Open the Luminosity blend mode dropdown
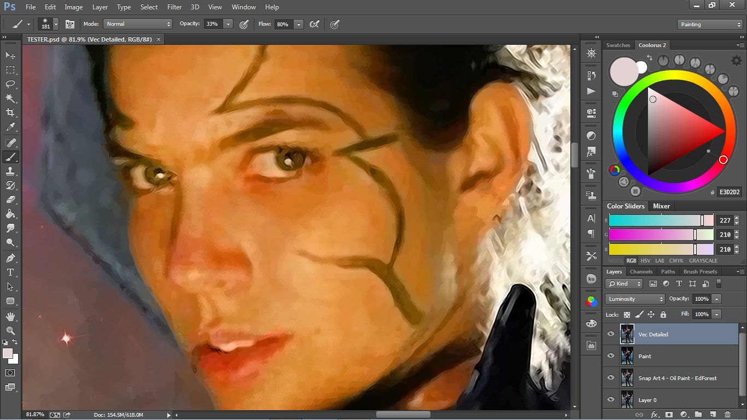This screenshot has height=420, width=747. pyautogui.click(x=634, y=299)
